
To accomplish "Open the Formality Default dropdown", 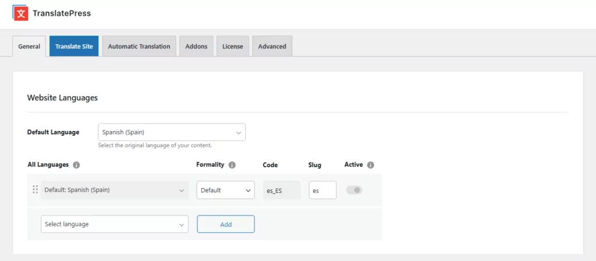I will pos(225,190).
